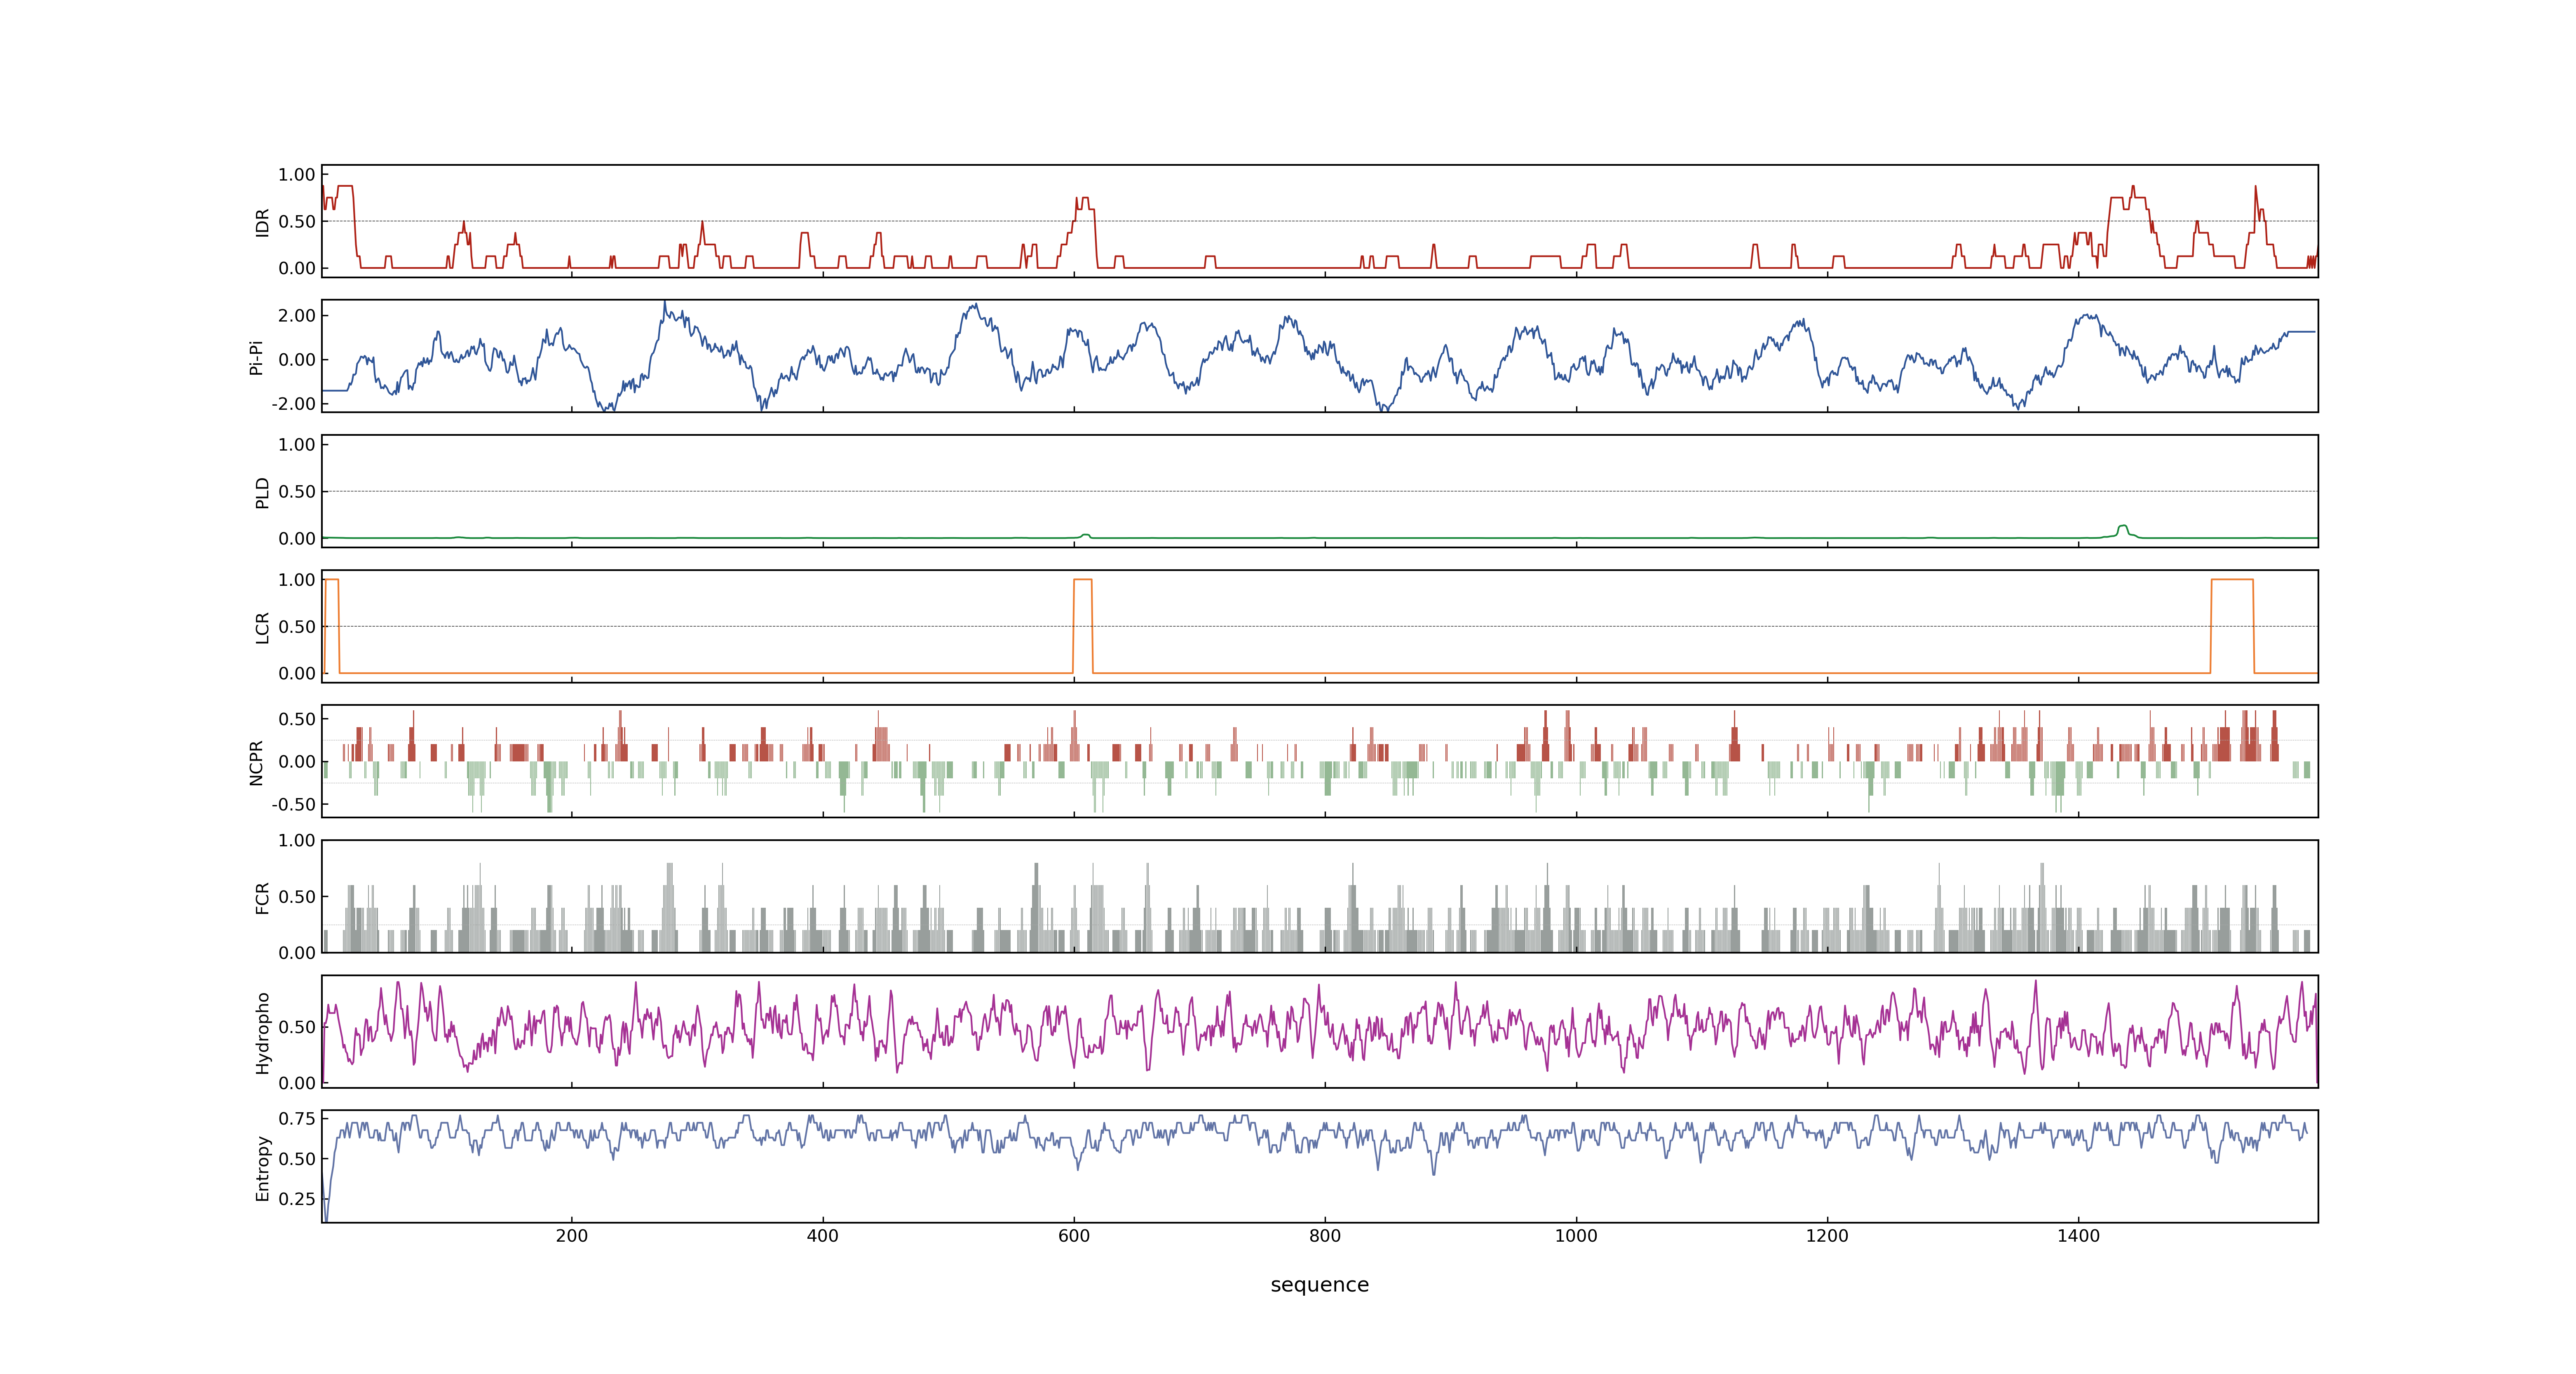Click the 1.00 tick of the FCR panel
This screenshot has width=2576, height=1374.
point(297,841)
